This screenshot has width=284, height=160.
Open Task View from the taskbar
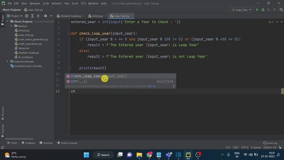point(120,155)
